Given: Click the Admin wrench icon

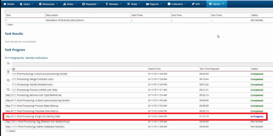Looking at the screenshot, I should (210, 4).
